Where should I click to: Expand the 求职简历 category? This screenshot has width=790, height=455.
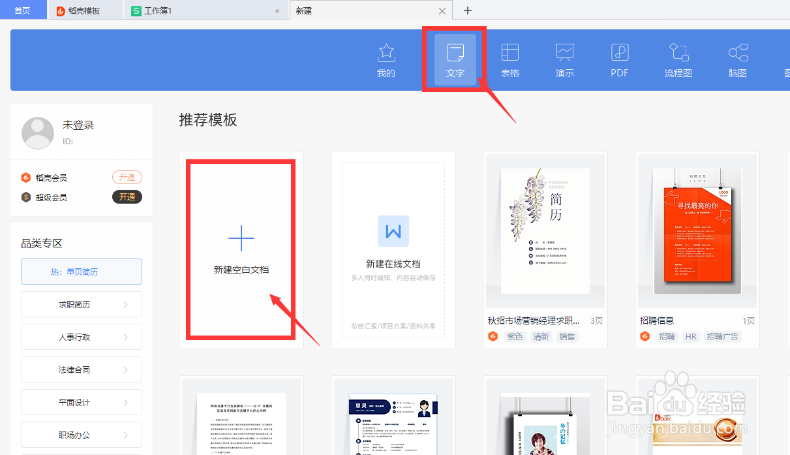click(x=81, y=304)
